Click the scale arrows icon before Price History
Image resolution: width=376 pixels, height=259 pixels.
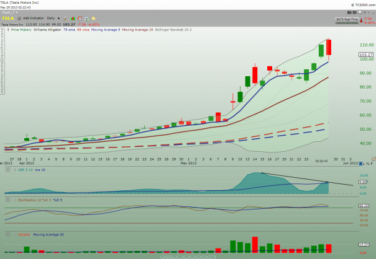pos(8,30)
